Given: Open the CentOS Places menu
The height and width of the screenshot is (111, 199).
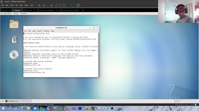Looking at the screenshot, I should pos(16,14).
